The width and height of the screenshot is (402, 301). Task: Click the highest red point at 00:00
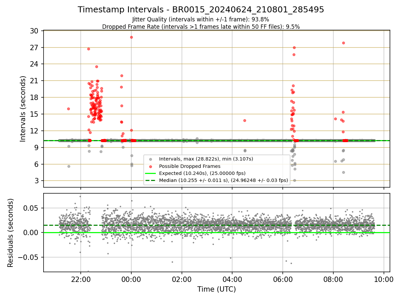pos(131,37)
